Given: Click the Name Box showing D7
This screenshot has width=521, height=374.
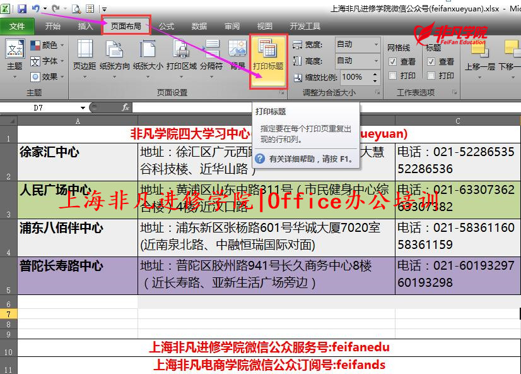Looking at the screenshot, I should coord(39,108).
